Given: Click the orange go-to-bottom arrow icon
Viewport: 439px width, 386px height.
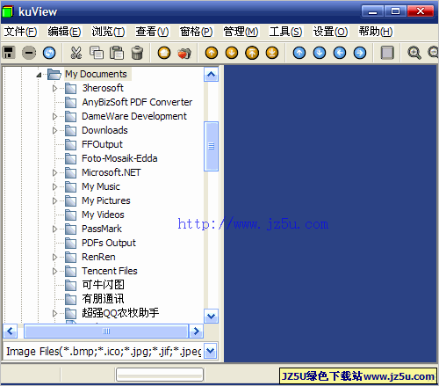Looking at the screenshot, I should click(272, 53).
